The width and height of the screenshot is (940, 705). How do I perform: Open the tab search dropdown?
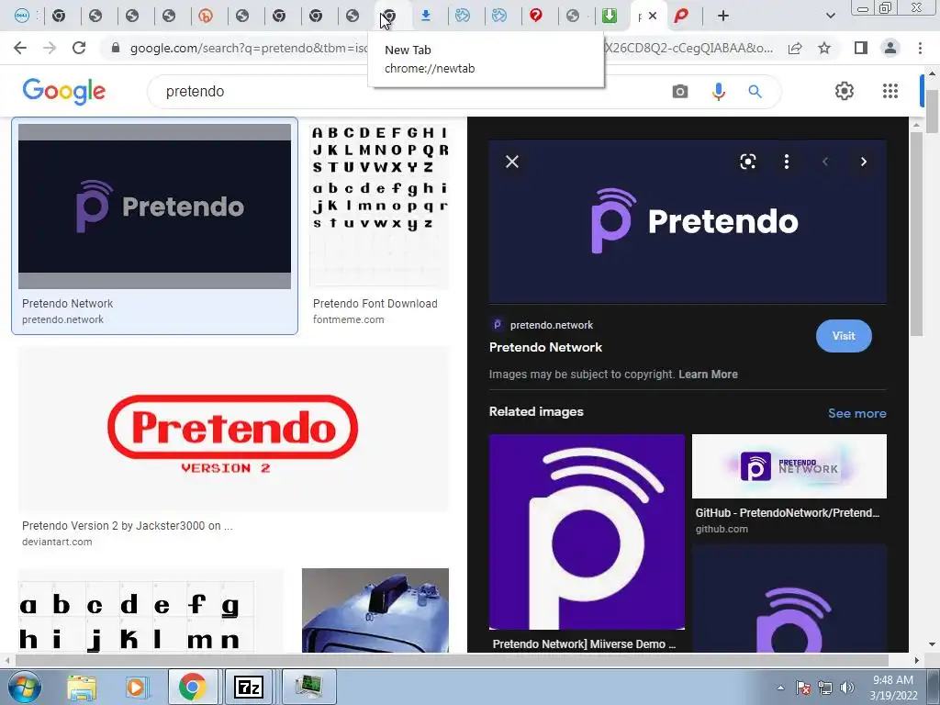click(x=830, y=17)
